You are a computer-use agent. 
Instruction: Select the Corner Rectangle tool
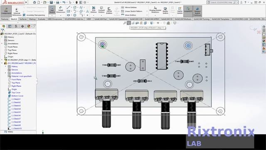point(68,11)
